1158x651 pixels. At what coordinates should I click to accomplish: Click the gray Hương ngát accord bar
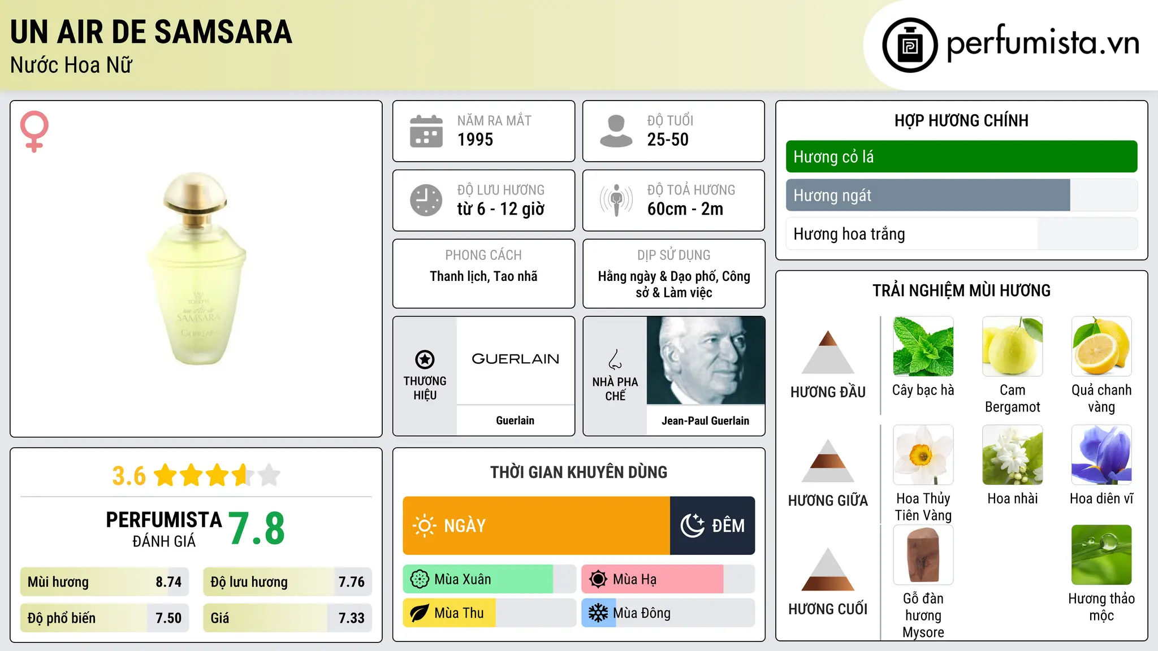pos(961,195)
